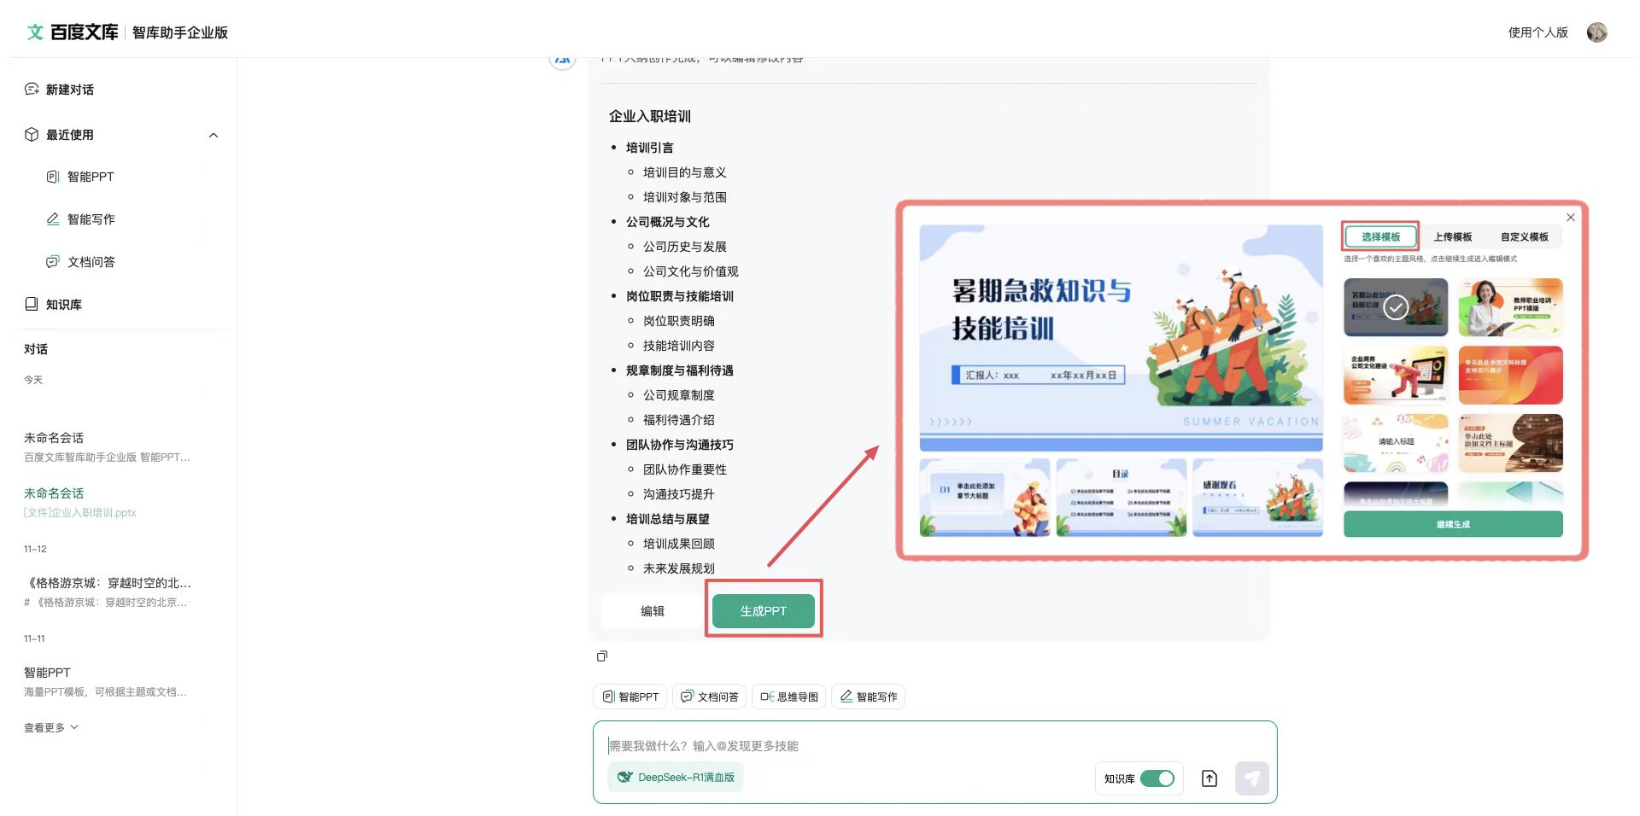Choose the 智能写作 quick skill chip

point(869,697)
